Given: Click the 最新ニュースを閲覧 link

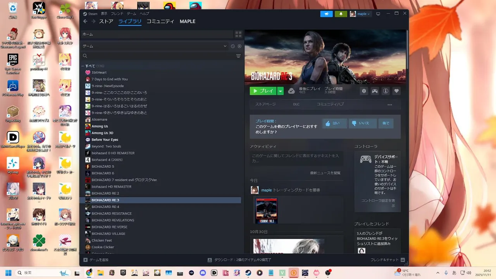Looking at the screenshot, I should [x=325, y=173].
